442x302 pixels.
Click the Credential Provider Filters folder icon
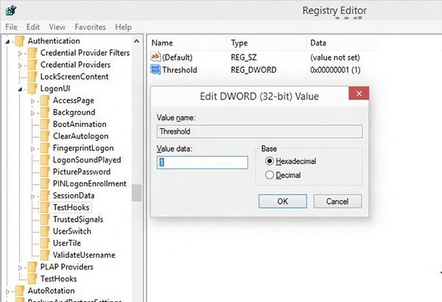[x=32, y=53]
